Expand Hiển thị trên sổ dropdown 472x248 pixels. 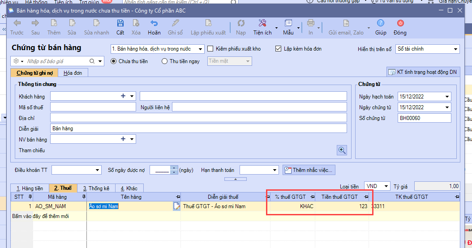455,49
